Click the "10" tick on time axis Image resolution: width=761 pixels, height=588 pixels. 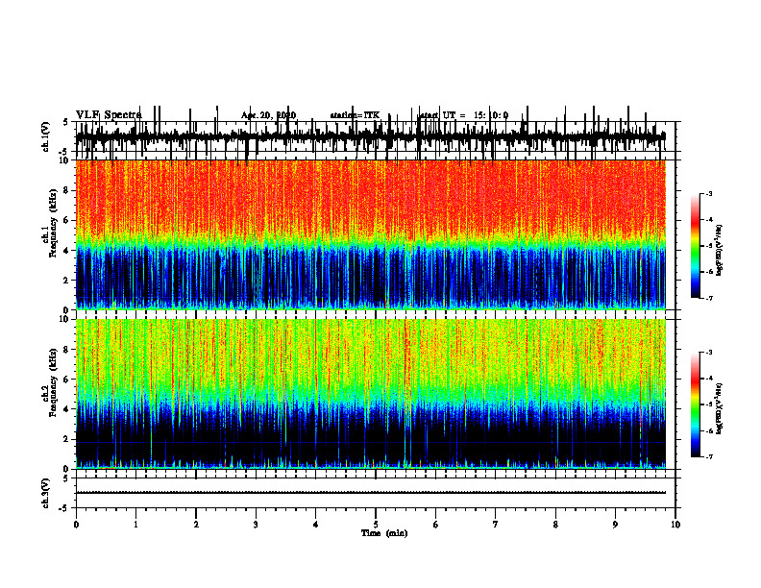(x=675, y=525)
